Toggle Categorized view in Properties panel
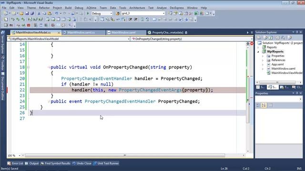Image resolution: width=305 pixels, height=171 pixels. click(258, 105)
